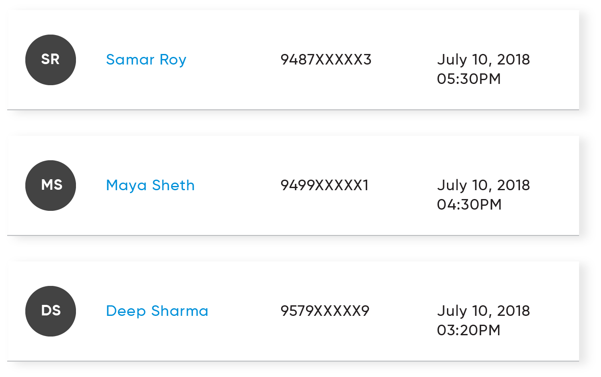Click July 10, 2018 date in Deep Sharma's row
The width and height of the screenshot is (601, 377).
click(x=484, y=311)
